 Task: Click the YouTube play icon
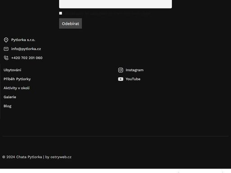click(120, 79)
